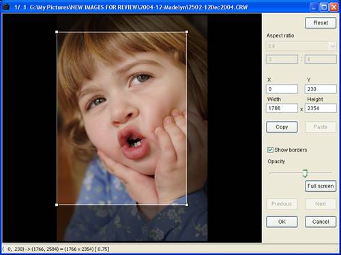
Task: Click the Full screen button
Action: coord(321,186)
